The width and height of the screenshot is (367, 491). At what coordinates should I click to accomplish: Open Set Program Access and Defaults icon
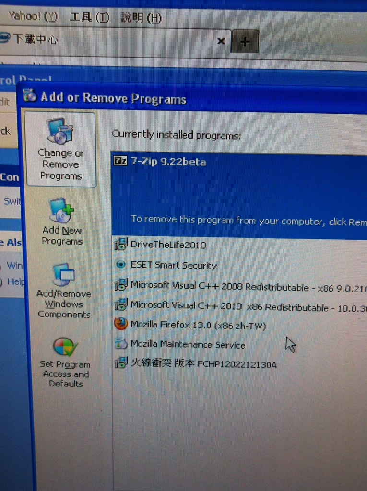point(65,347)
